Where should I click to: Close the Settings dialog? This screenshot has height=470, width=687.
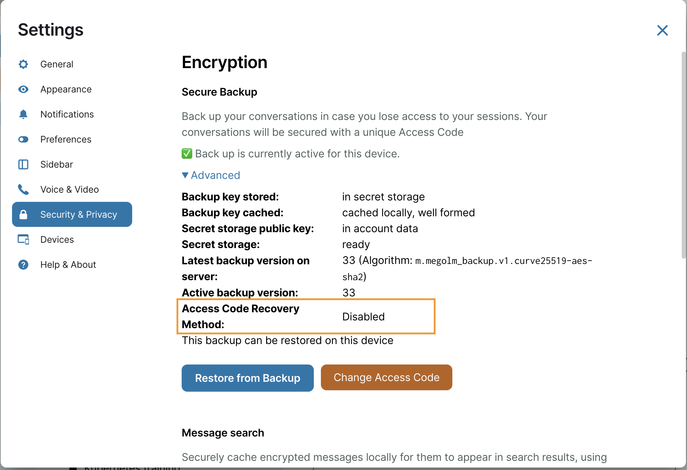tap(662, 30)
